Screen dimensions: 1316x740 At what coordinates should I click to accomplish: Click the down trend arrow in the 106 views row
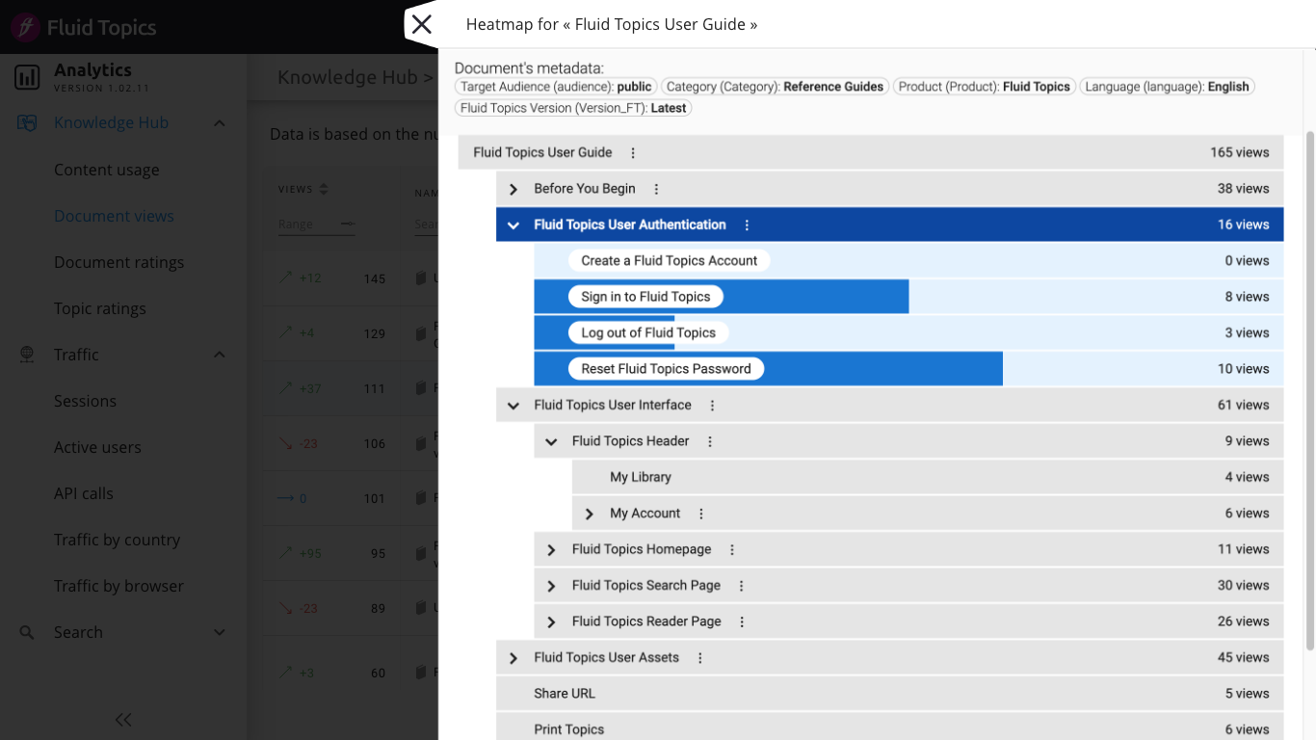tap(285, 443)
